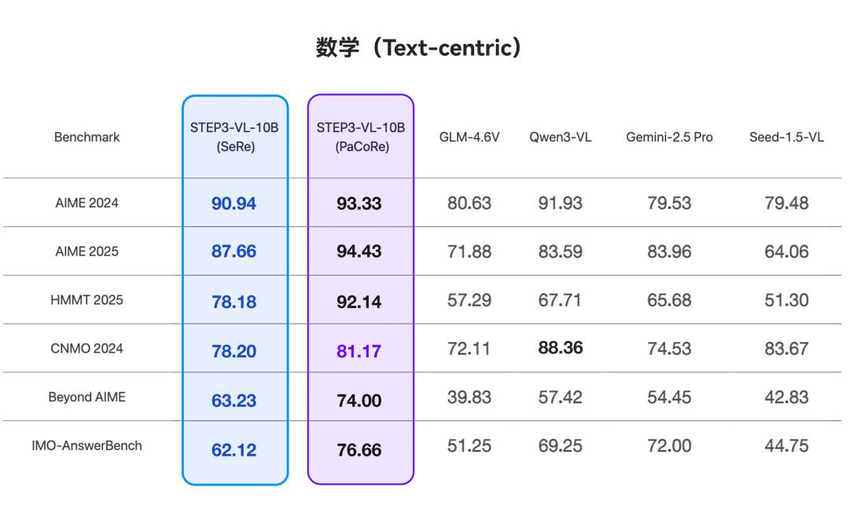This screenshot has width=849, height=531.
Task: Click the CNMO 2024 row label
Action: [87, 349]
